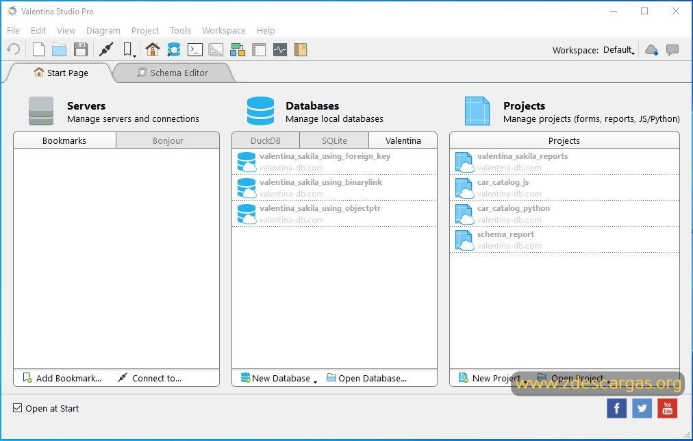Open the Workspace menu
The image size is (693, 441).
(224, 31)
